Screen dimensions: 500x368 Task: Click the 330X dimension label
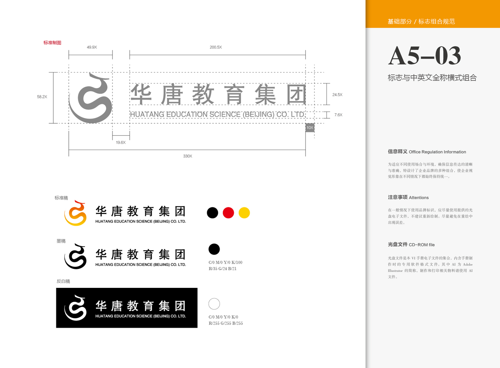click(187, 156)
